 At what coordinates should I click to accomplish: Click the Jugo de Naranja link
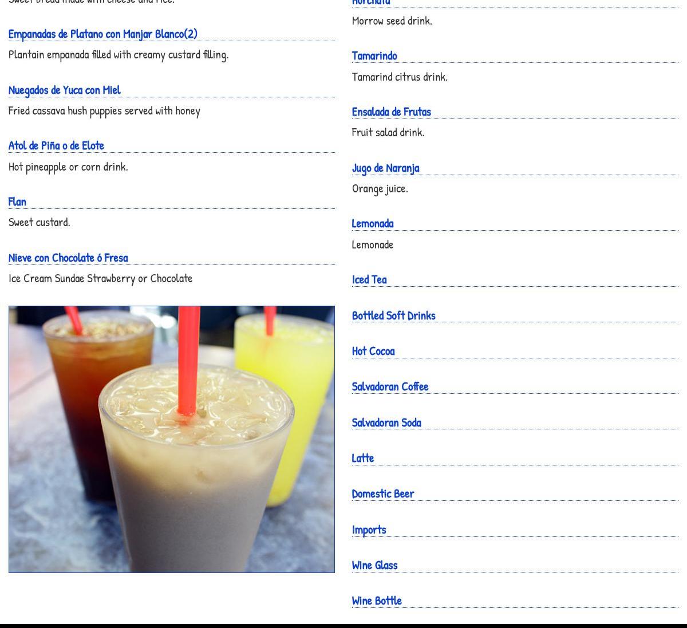tap(385, 168)
